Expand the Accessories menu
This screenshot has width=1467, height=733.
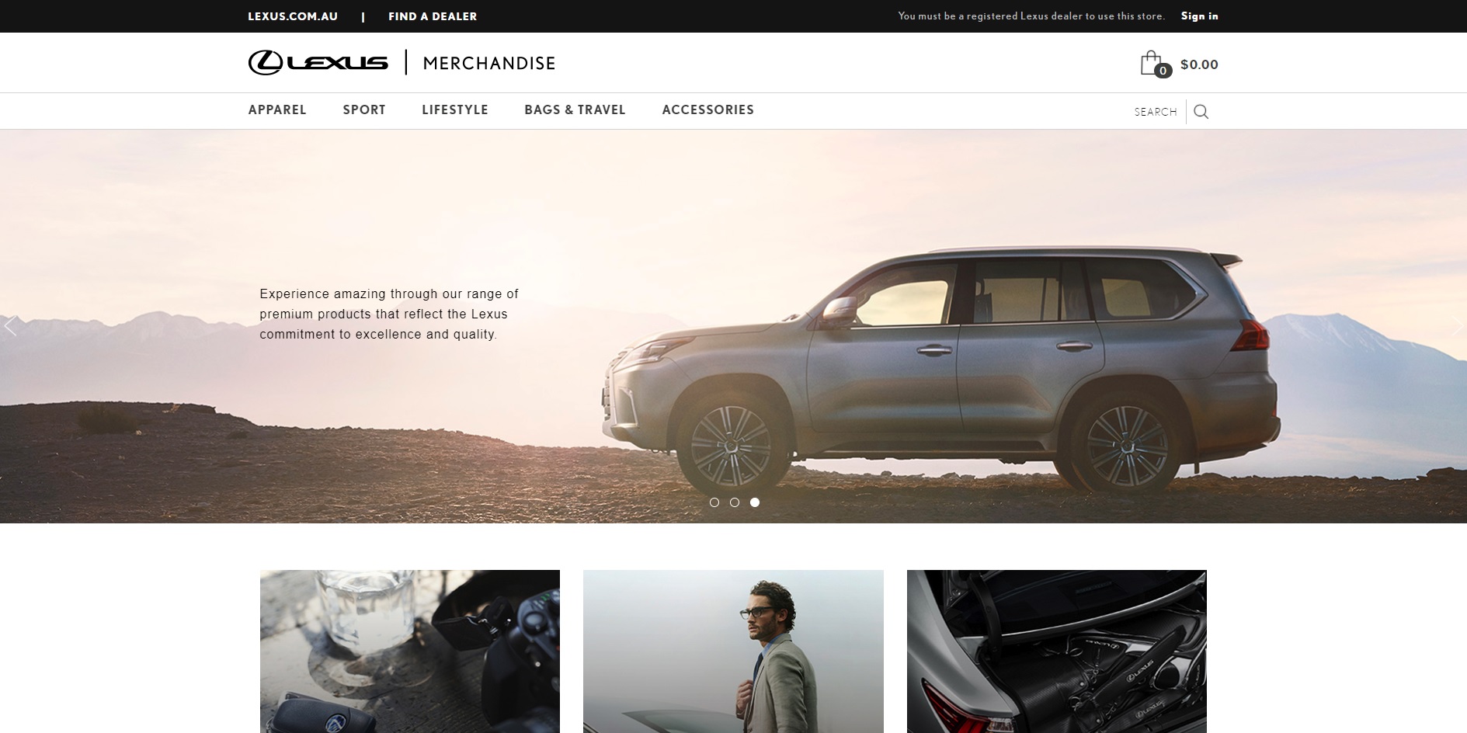[708, 110]
